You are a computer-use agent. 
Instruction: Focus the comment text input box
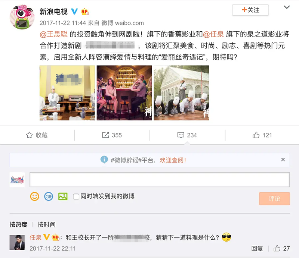pos(160,180)
